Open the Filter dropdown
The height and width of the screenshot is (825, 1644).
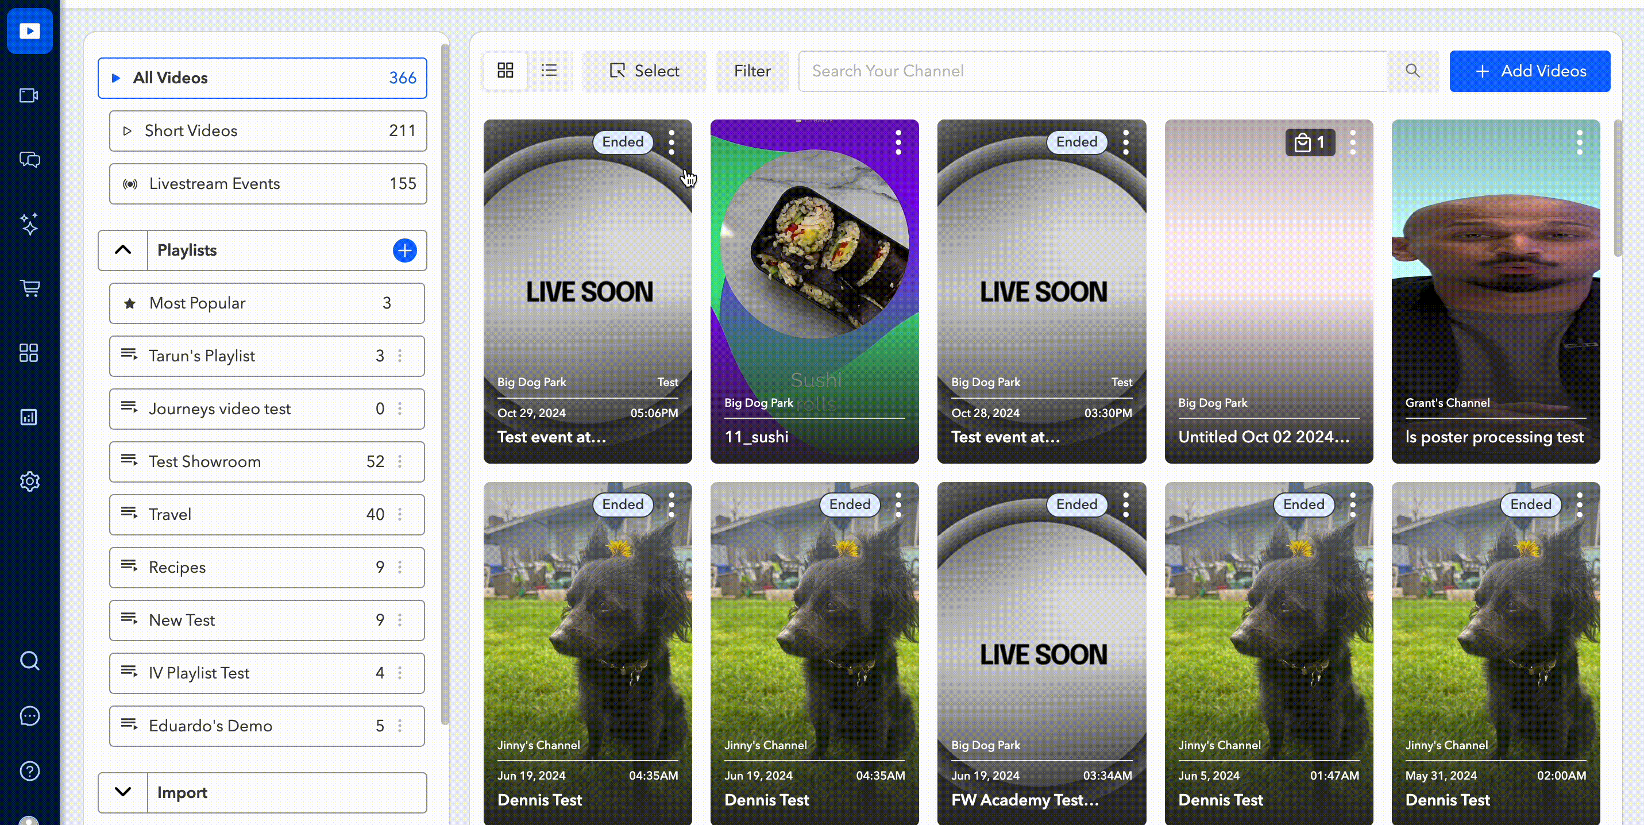[751, 71]
